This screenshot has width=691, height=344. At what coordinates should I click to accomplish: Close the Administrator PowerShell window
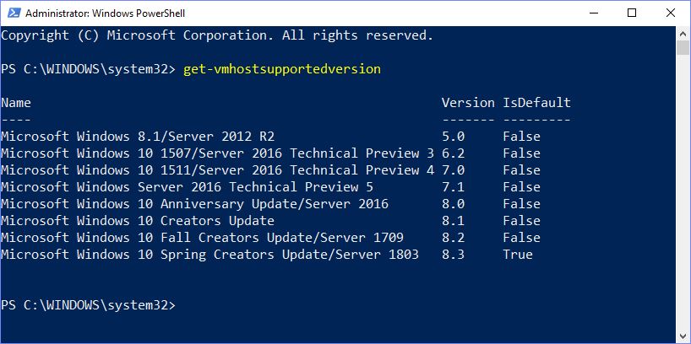click(x=670, y=13)
